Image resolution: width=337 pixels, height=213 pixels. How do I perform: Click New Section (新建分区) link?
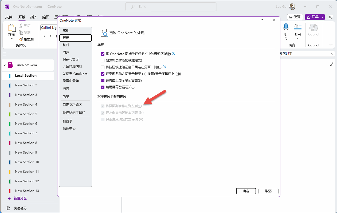coord(20,198)
